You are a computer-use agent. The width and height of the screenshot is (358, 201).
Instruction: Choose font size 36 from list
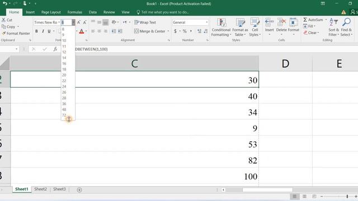[x=68, y=104]
